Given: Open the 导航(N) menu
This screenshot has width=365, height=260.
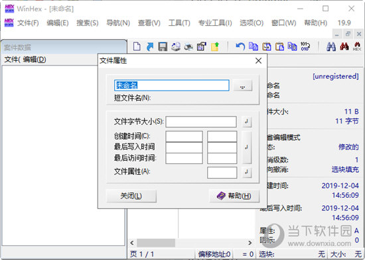Looking at the screenshot, I should [118, 22].
